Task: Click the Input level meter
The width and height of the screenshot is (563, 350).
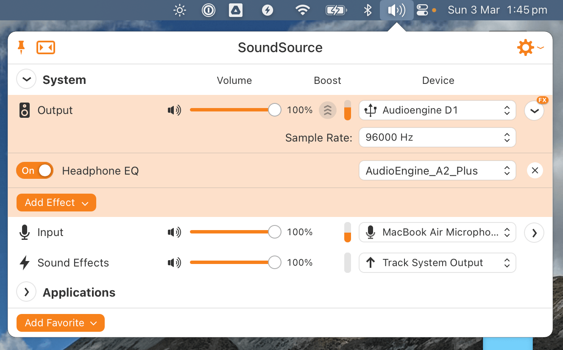Action: coord(348,232)
